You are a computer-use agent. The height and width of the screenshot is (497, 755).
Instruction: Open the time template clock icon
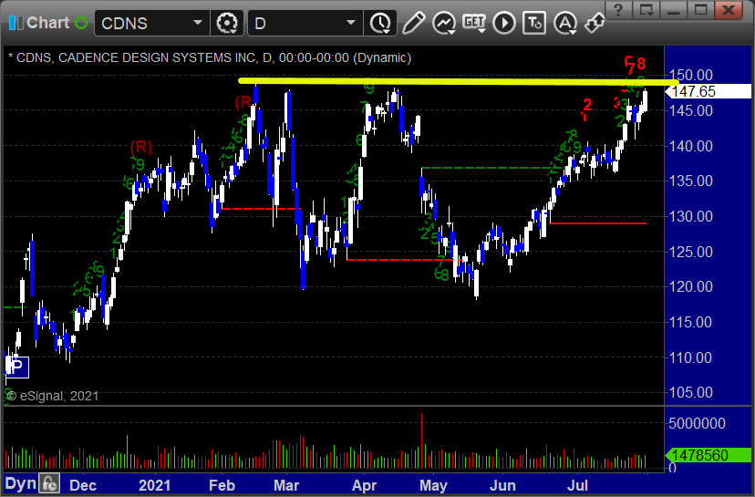point(380,23)
